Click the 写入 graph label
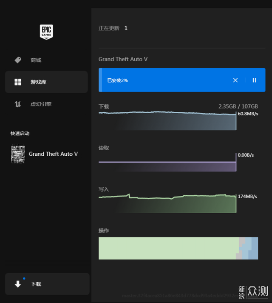 104,189
